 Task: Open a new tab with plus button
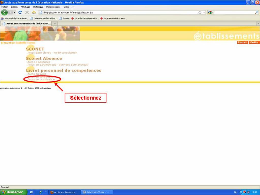coord(55,24)
